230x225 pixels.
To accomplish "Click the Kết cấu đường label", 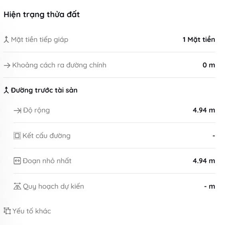I will click(x=46, y=136).
